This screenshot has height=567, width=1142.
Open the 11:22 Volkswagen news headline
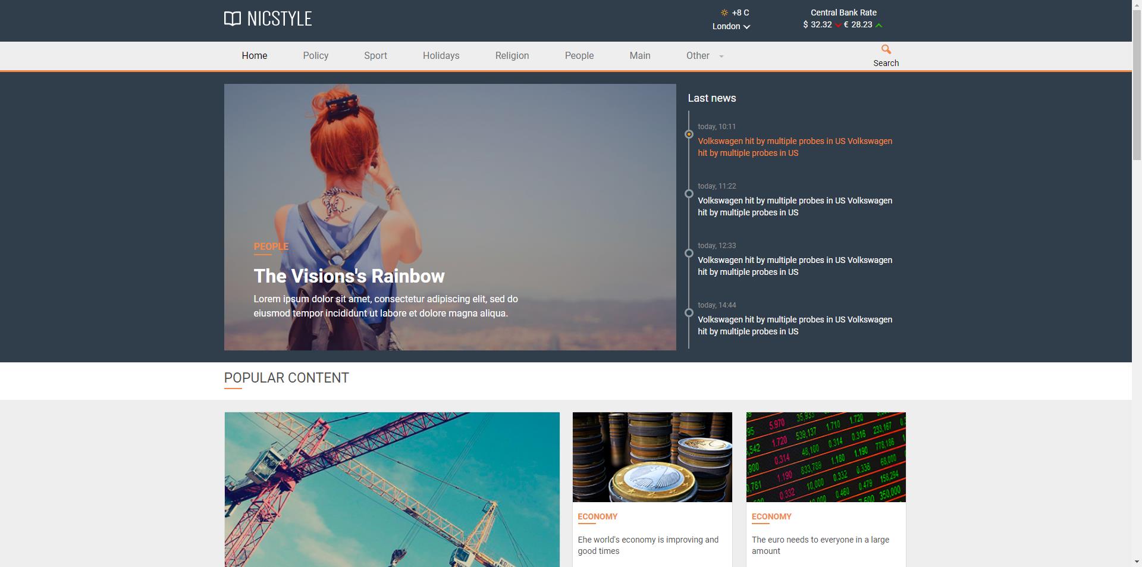pos(795,206)
